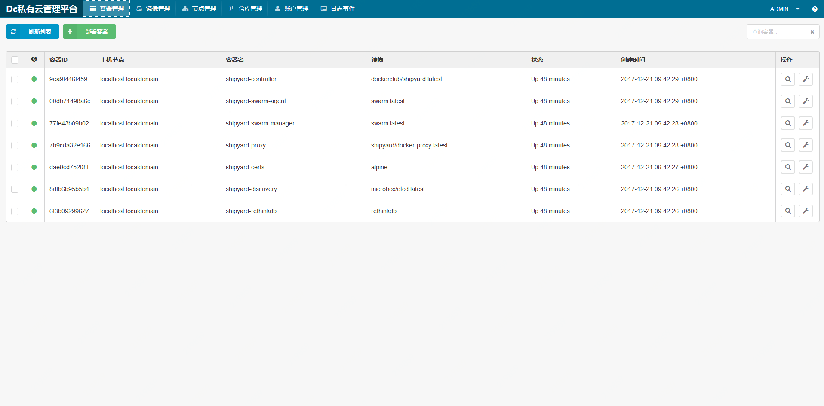
Task: Click green status dot of shipyard-rethinkdb
Action: coord(34,211)
